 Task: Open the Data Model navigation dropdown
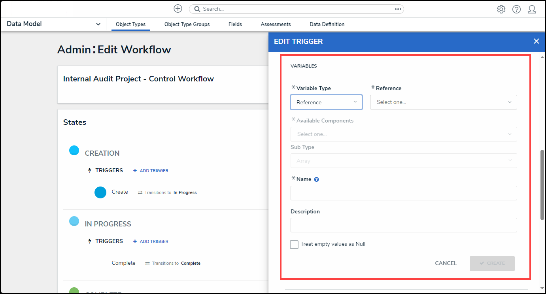pyautogui.click(x=54, y=24)
